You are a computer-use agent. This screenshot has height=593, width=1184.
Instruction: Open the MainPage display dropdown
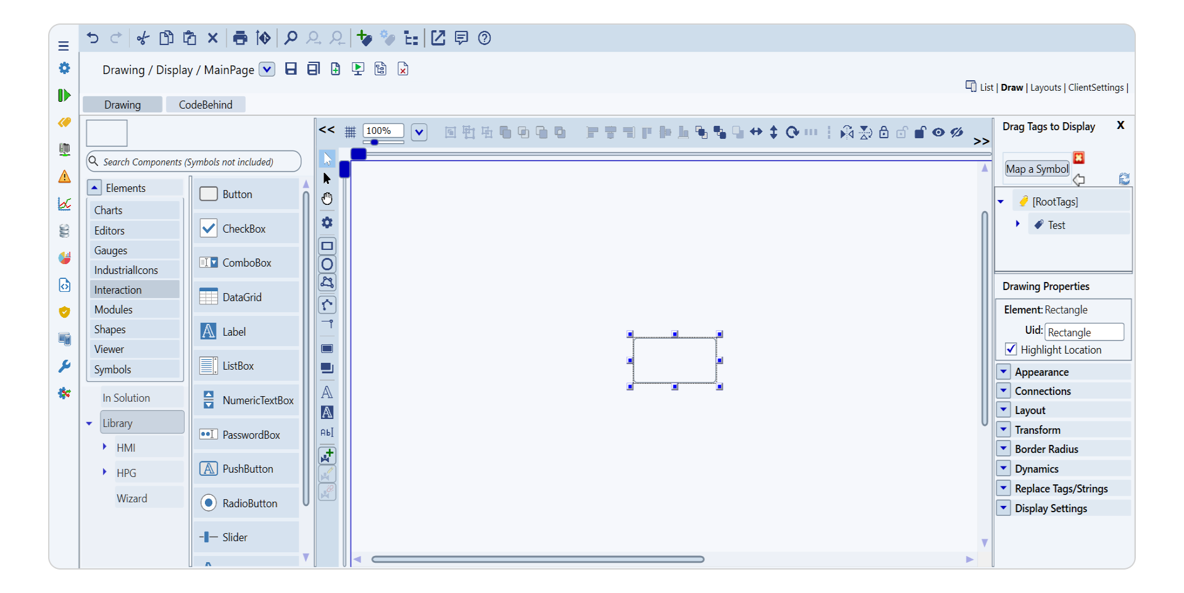(x=267, y=69)
